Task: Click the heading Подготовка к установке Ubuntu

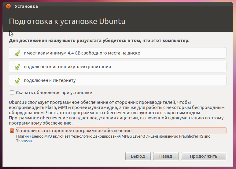Action: click(x=67, y=21)
